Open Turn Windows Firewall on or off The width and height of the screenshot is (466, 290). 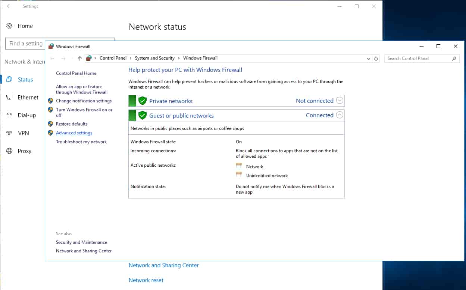84,112
